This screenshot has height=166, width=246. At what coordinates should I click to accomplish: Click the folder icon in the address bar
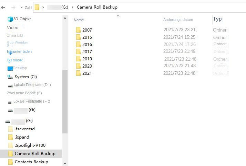[37, 7]
